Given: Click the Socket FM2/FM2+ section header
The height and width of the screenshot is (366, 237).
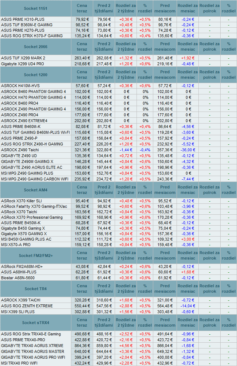Looking at the screenshot, I should 36,256.
